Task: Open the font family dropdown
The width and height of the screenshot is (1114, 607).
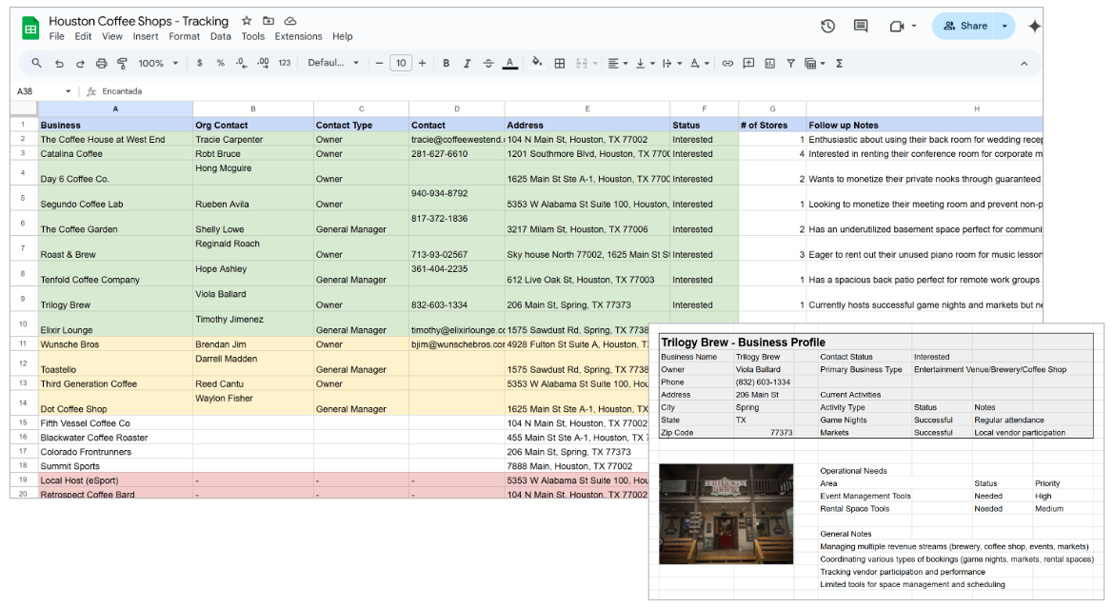Action: [x=333, y=63]
